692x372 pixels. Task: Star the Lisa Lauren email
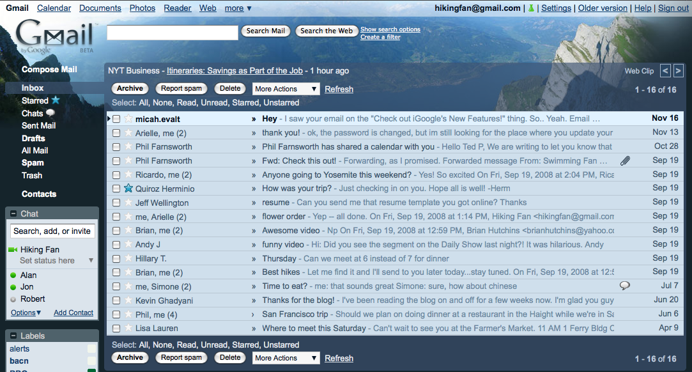click(x=128, y=328)
